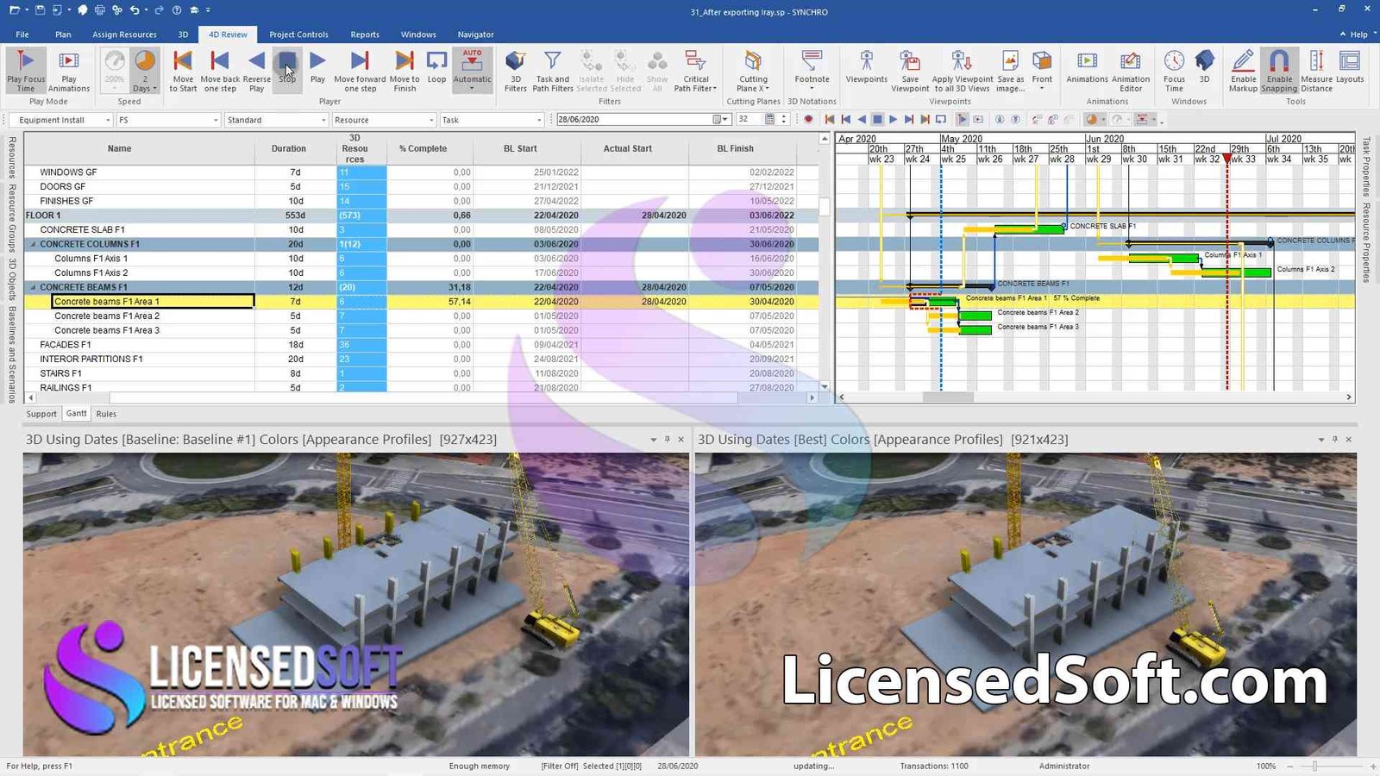
Task: Open Task and Path Filters
Action: click(x=552, y=71)
